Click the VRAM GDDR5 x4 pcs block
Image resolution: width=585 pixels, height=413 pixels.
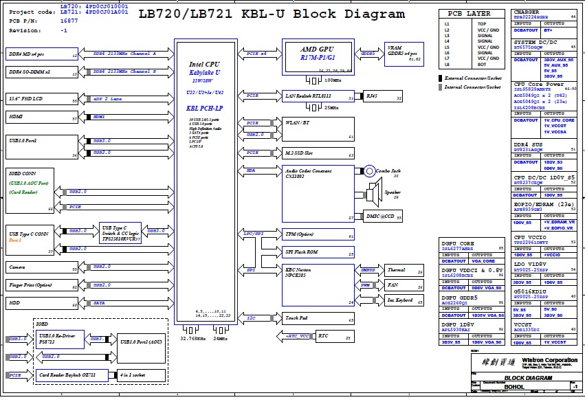[404, 54]
